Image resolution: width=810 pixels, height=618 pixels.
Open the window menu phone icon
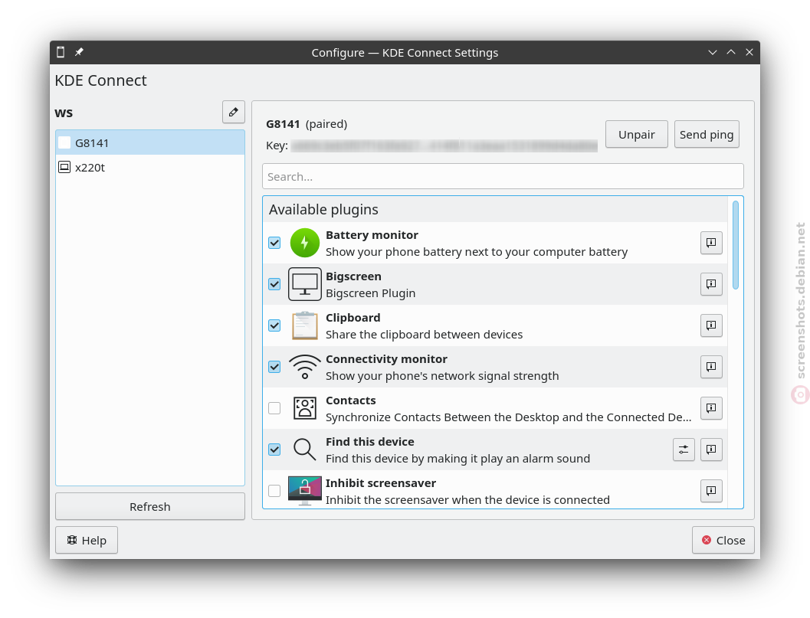pyautogui.click(x=61, y=52)
